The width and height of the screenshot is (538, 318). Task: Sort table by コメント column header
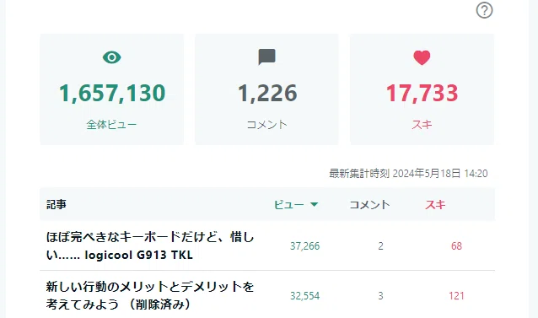click(369, 205)
